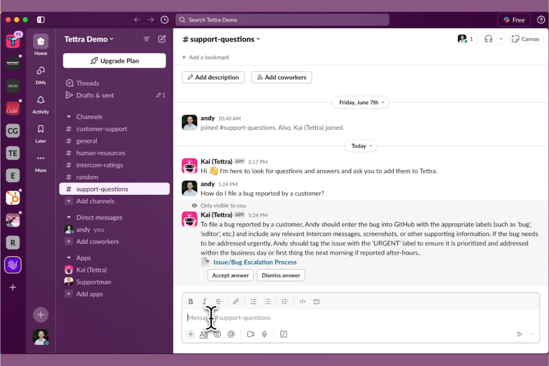Record an audio clip
549x366 pixels.
point(264,334)
